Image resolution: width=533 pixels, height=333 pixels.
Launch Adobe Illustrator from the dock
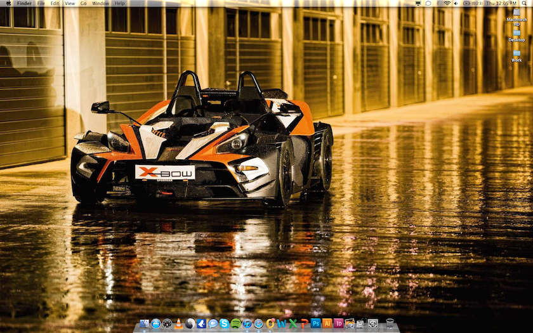tap(327, 323)
